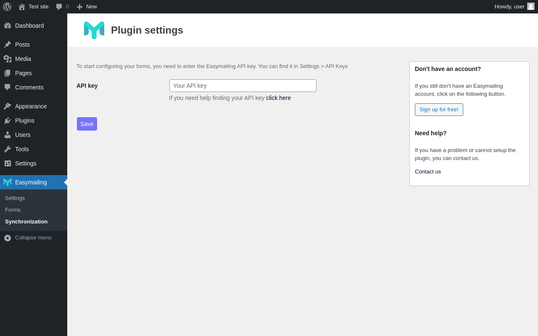Viewport: 538px width, 336px height.
Task: Click the Tools wrench icon
Action: coord(8,149)
